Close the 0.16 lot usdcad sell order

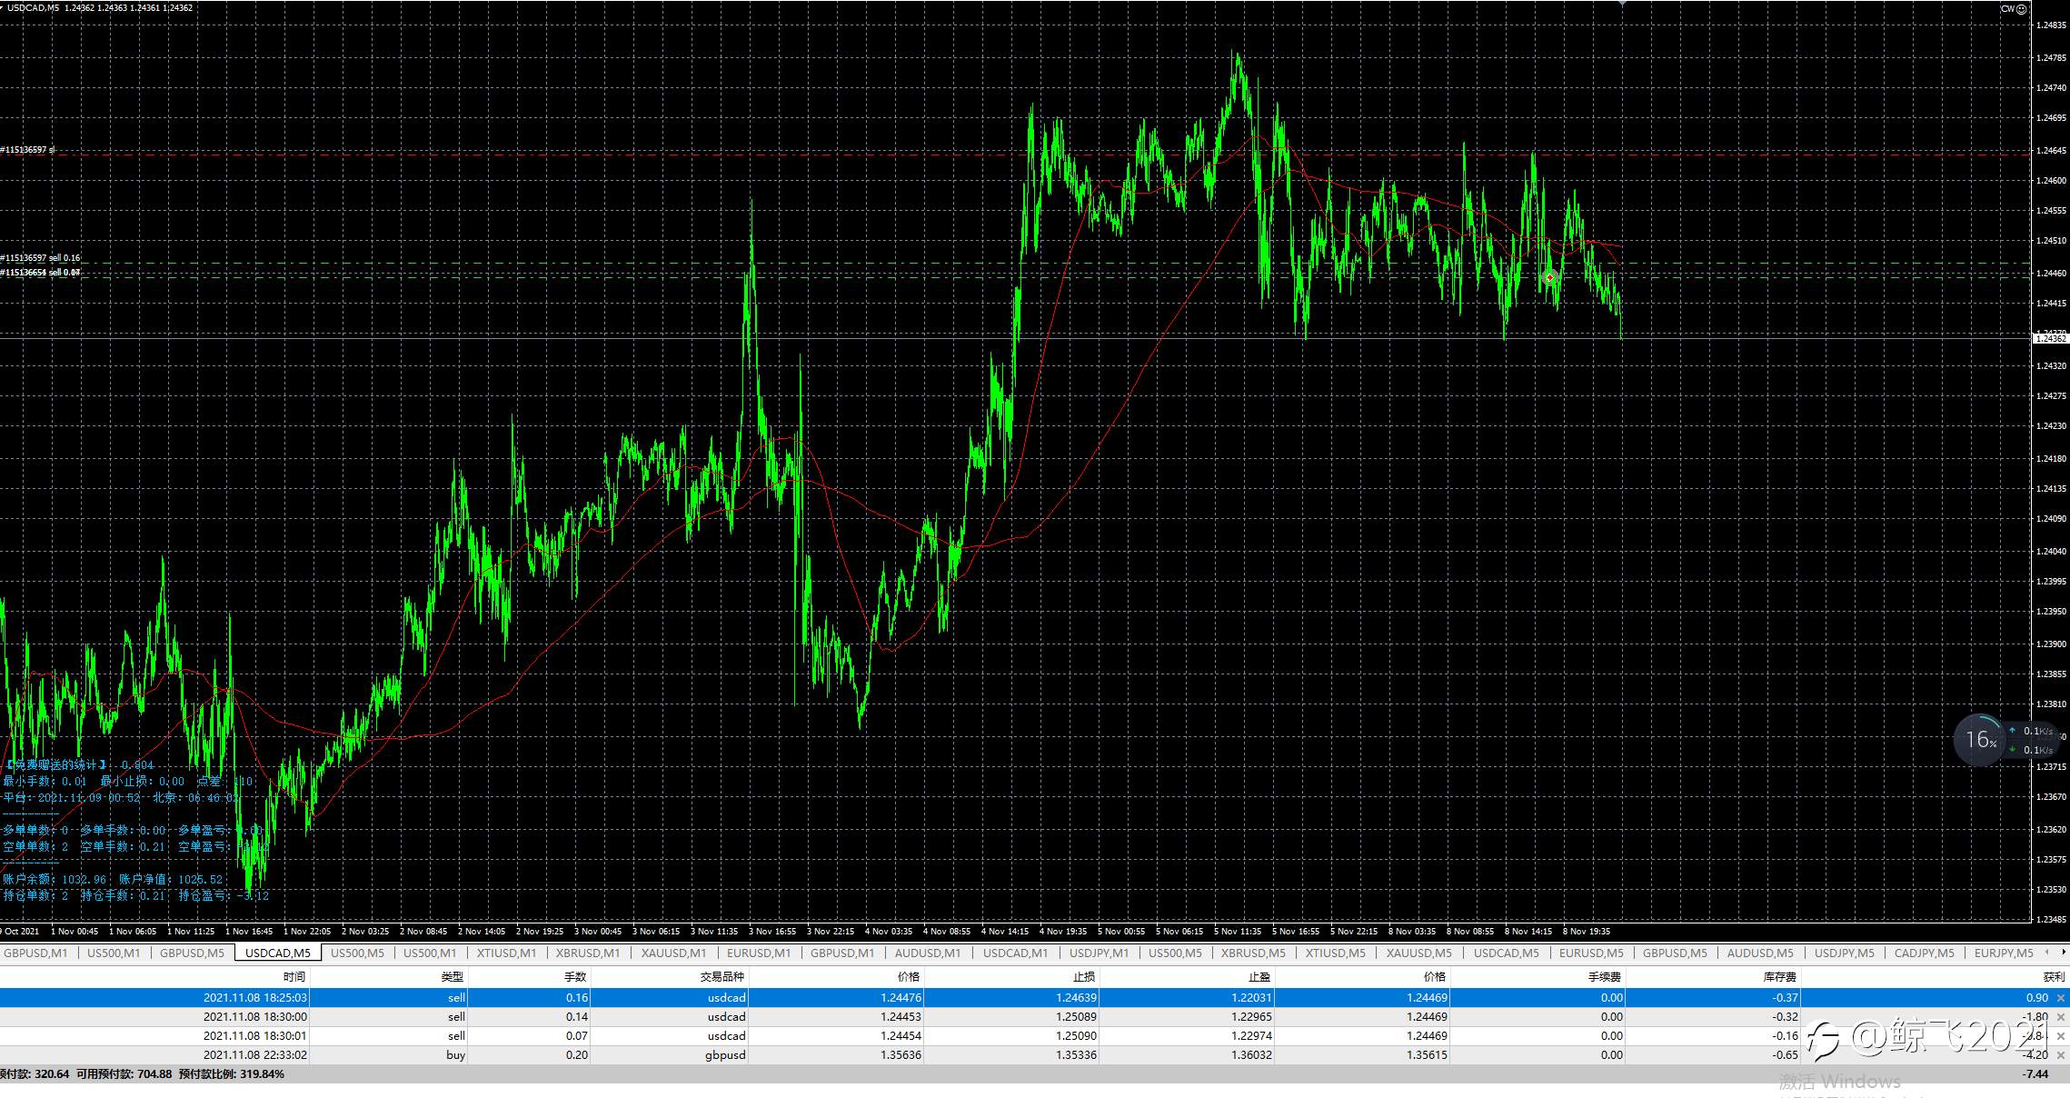[x=2060, y=998]
